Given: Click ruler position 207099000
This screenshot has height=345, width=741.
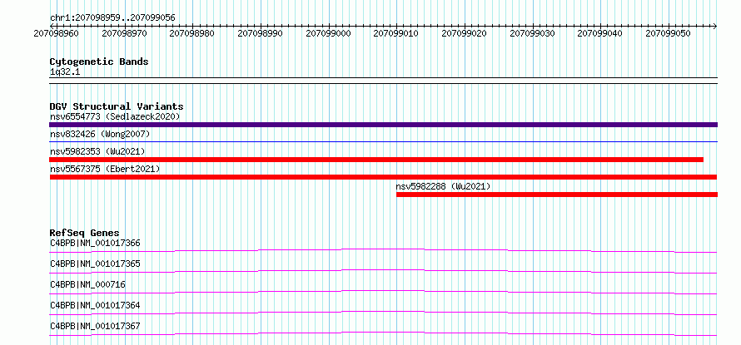Looking at the screenshot, I should 328,33.
